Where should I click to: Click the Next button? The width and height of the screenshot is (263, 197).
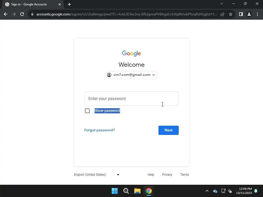pyautogui.click(x=168, y=130)
